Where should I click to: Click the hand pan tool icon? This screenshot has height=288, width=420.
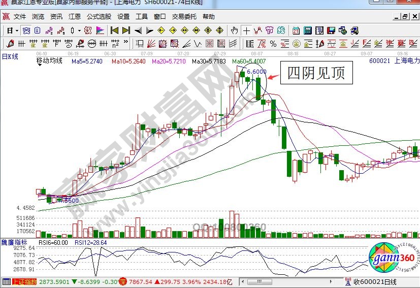coord(234,30)
